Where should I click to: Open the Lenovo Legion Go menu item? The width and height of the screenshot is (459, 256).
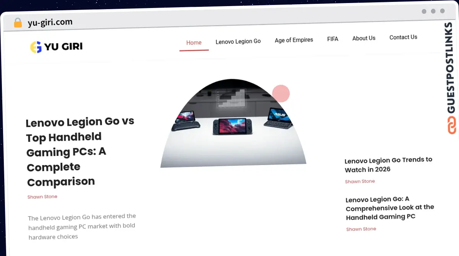pos(238,41)
